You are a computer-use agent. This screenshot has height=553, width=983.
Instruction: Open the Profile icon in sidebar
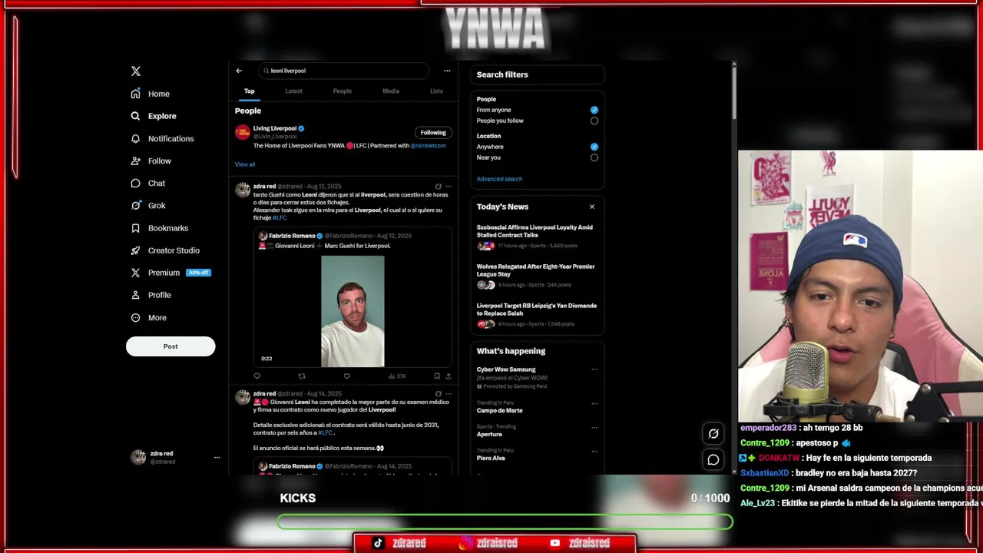[x=136, y=295]
